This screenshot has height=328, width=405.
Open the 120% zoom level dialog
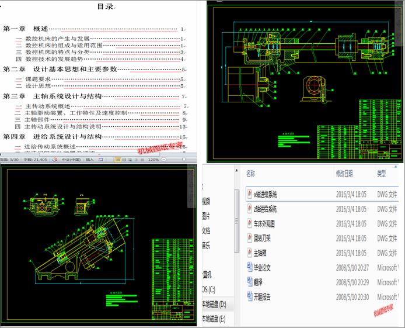153,160
